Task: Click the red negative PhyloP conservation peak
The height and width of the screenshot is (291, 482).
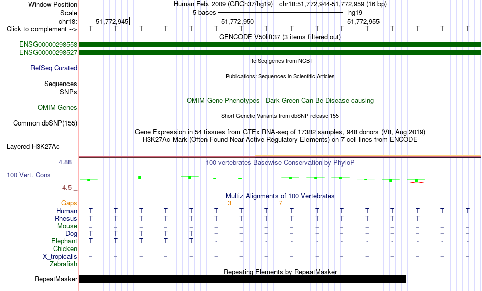Action: (417, 182)
